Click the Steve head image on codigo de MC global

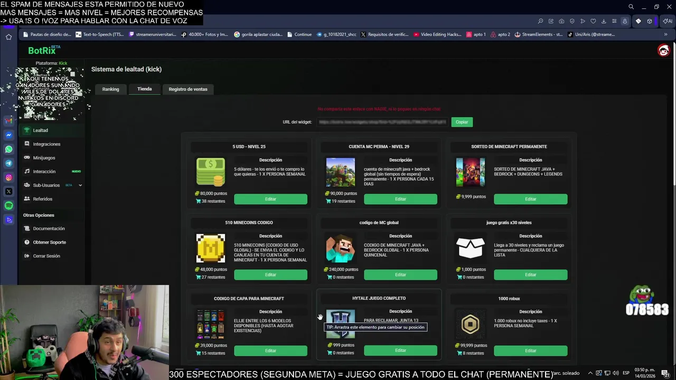coord(340,248)
